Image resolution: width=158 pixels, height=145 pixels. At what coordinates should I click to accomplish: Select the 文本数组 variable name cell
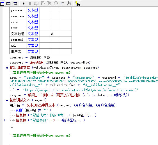click(x=18, y=34)
